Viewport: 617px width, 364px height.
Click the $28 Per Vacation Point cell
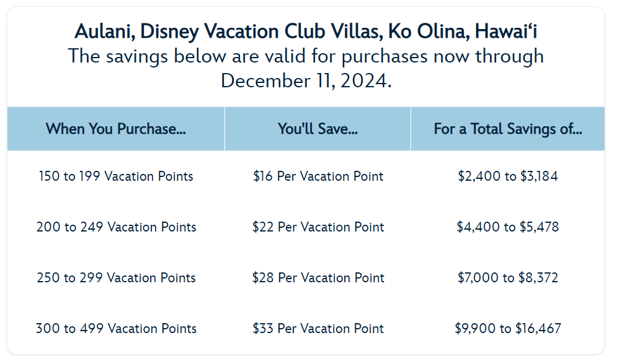[318, 278]
